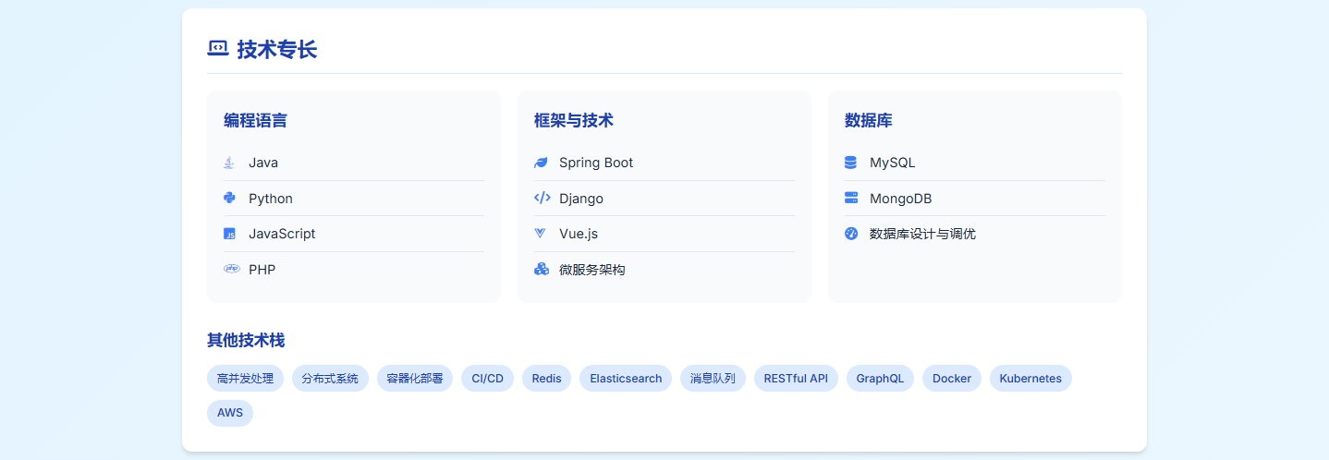Click the MongoDB server icon
Screen dimensions: 1329x460
[851, 198]
